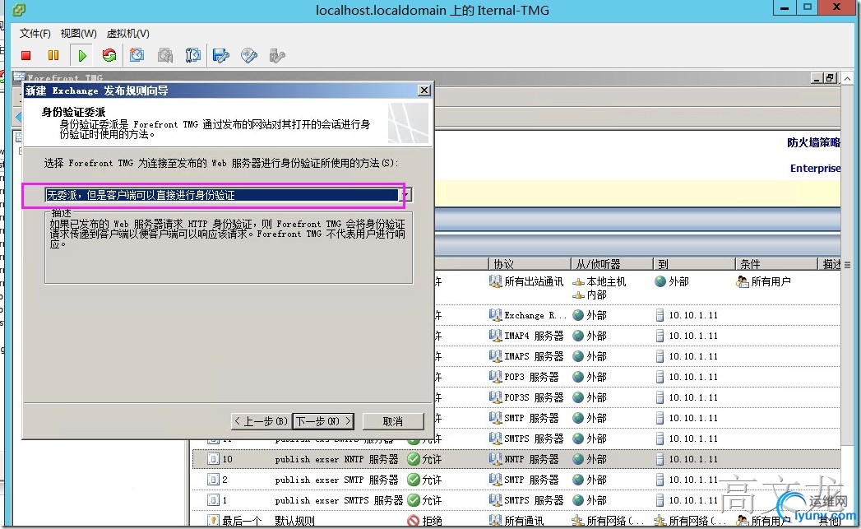Click the users icon beside 所有用户 in first row
The height and width of the screenshot is (529, 861).
coord(743,281)
